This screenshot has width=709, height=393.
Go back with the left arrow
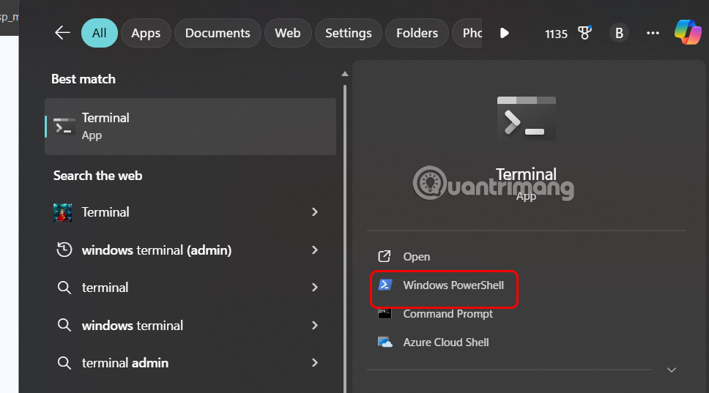(x=62, y=33)
